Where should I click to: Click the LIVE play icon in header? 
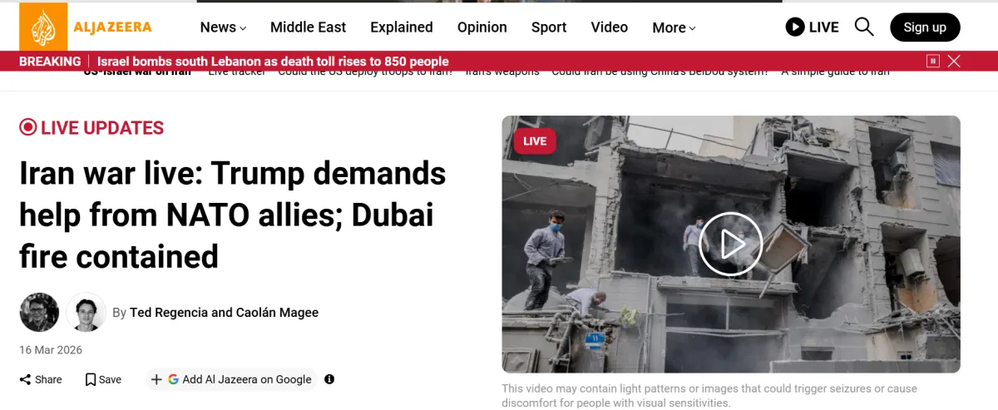point(795,27)
